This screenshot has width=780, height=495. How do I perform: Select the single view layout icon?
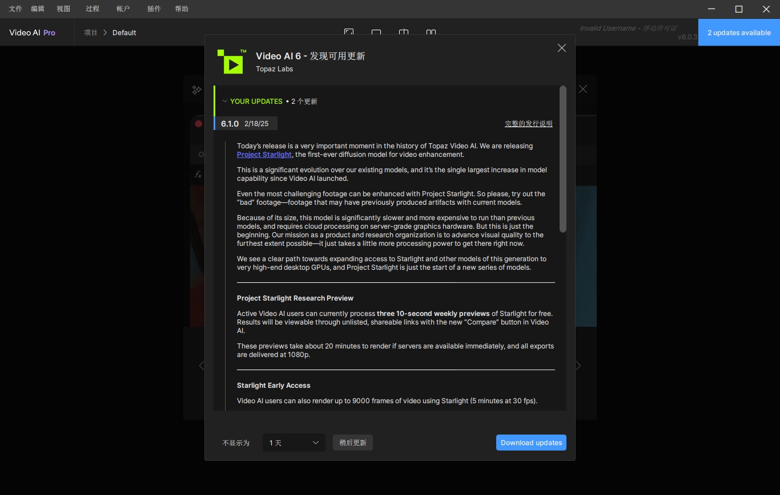click(376, 33)
